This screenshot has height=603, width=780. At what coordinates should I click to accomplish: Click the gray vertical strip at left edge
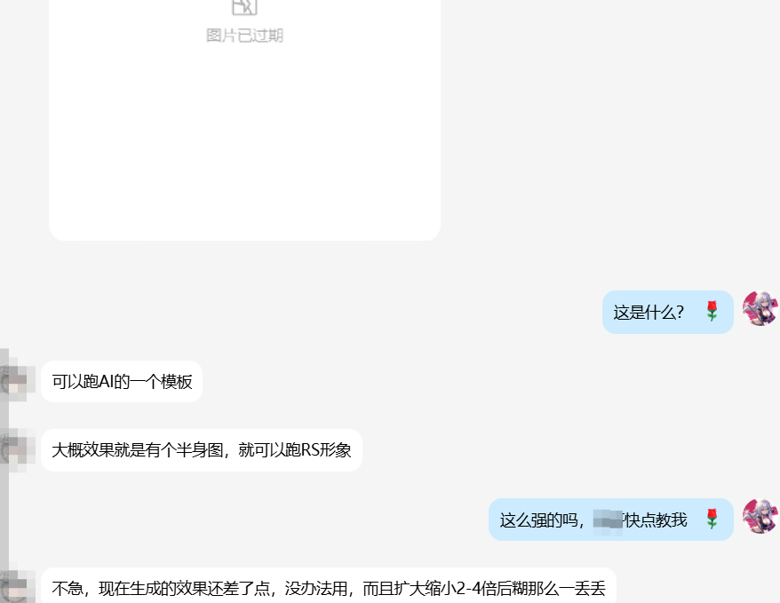tap(4, 476)
